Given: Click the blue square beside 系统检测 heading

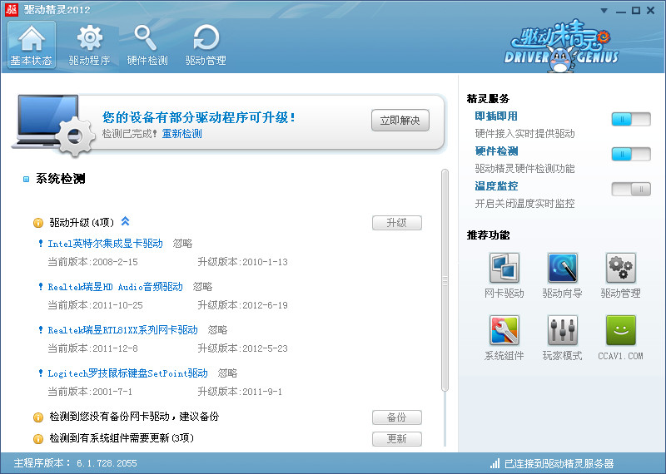Looking at the screenshot, I should (x=26, y=179).
